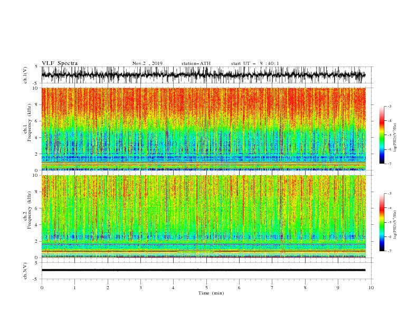Click the flat ch.3 voltage trace
The height and width of the screenshot is (323, 418).
pos(203,270)
